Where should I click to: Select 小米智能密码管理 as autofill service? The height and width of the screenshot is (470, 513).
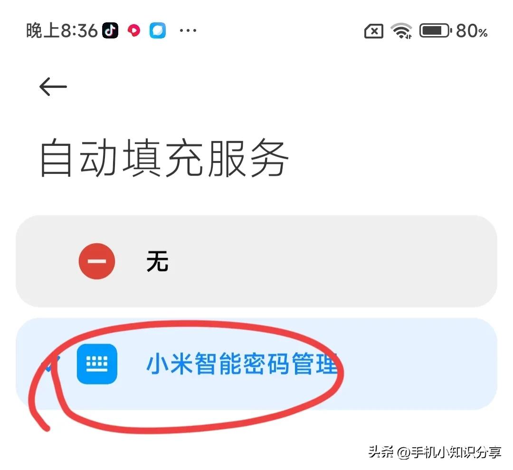[256, 364]
